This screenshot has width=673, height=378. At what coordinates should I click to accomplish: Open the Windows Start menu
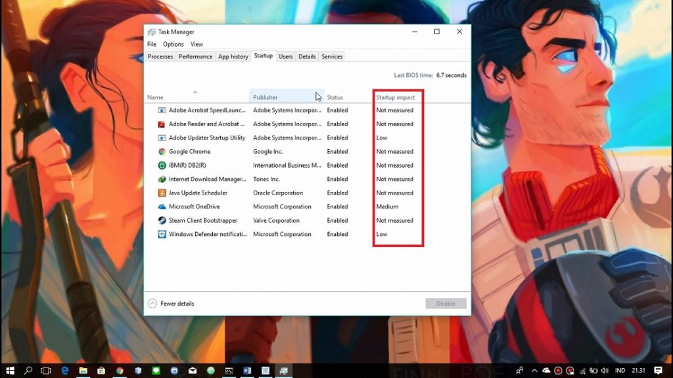pos(9,371)
